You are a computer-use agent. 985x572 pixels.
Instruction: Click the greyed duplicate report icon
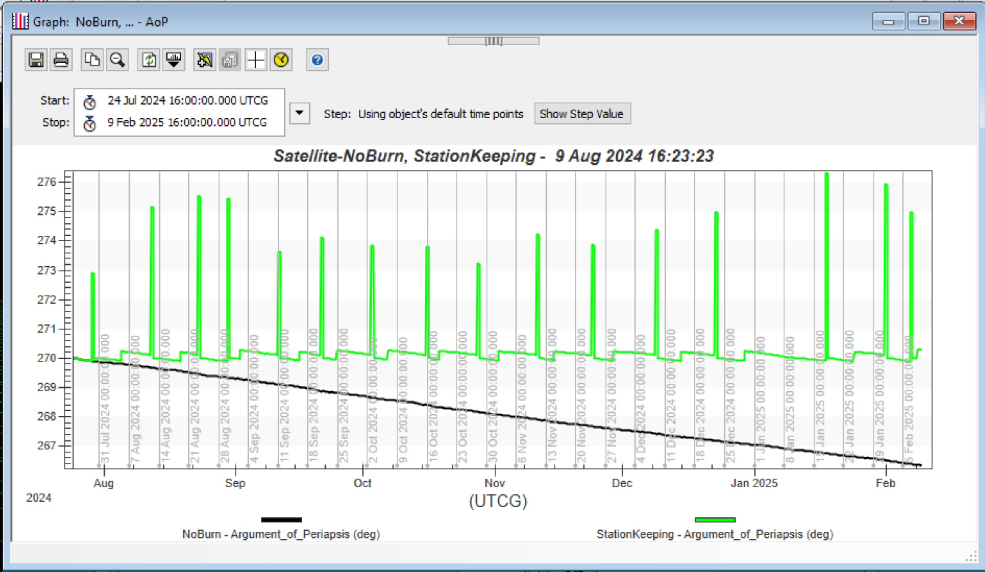point(230,60)
